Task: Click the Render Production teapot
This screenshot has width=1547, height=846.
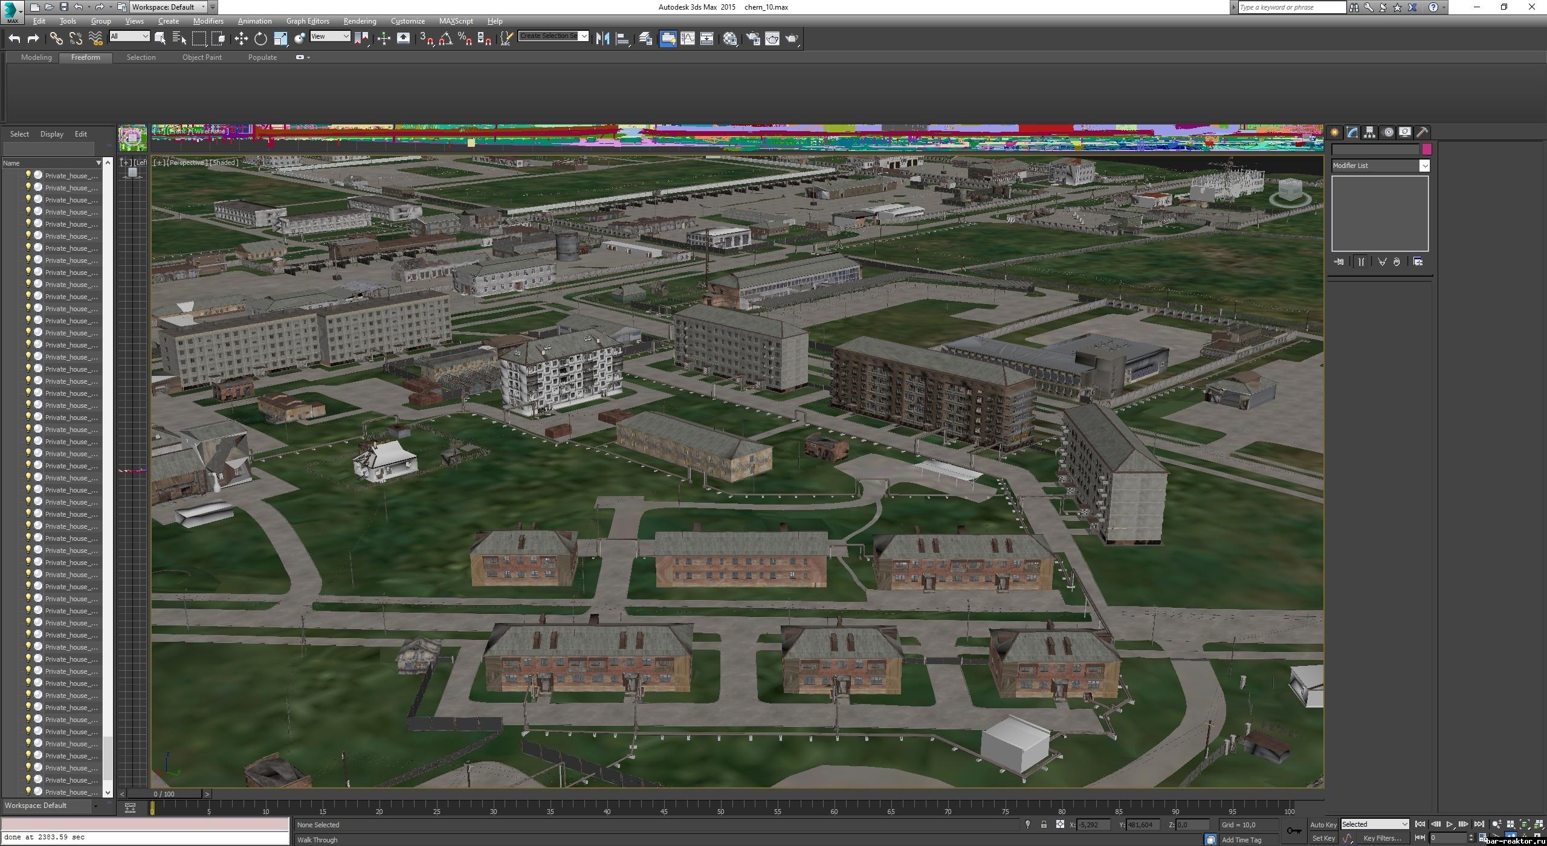Action: click(792, 39)
